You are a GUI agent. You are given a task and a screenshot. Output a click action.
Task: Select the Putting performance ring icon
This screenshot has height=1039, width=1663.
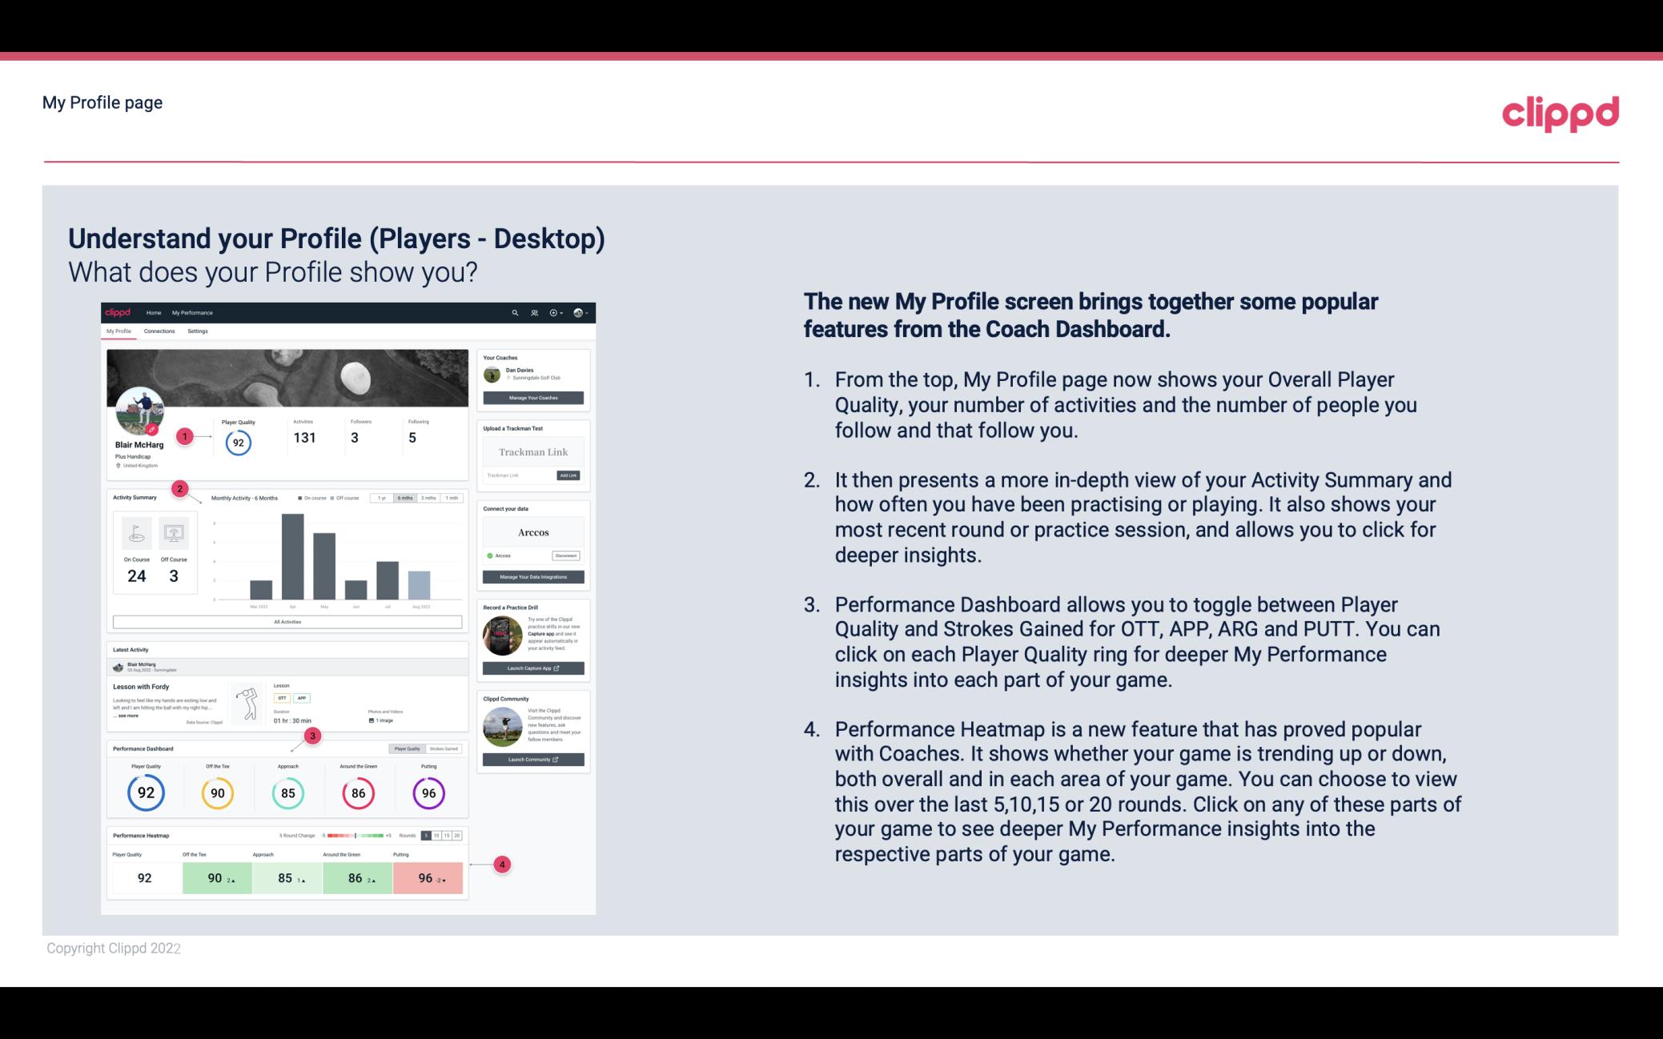click(x=428, y=792)
